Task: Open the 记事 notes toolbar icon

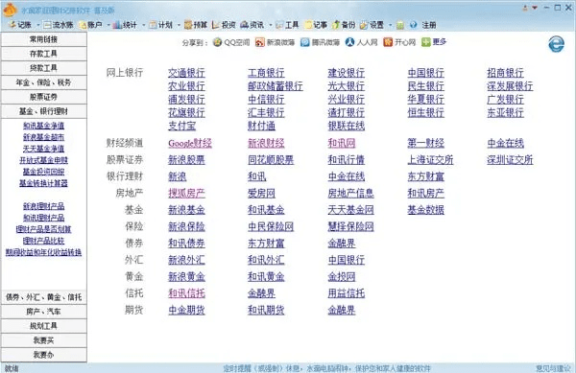Action: 308,25
